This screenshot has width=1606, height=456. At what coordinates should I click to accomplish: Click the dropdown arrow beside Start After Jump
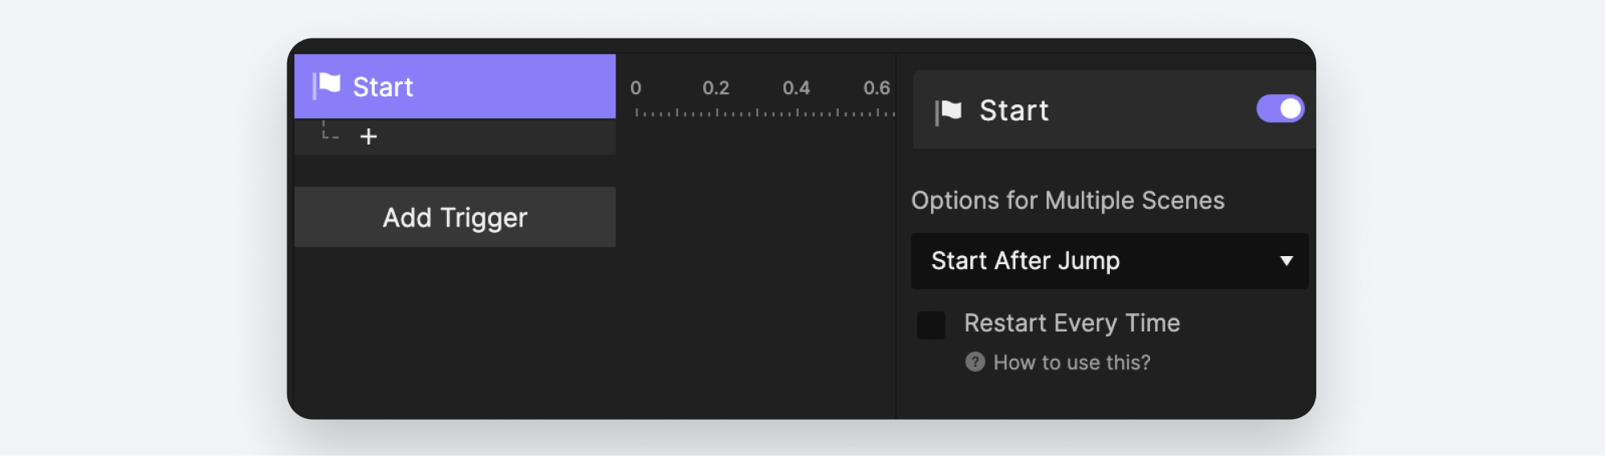click(x=1286, y=261)
